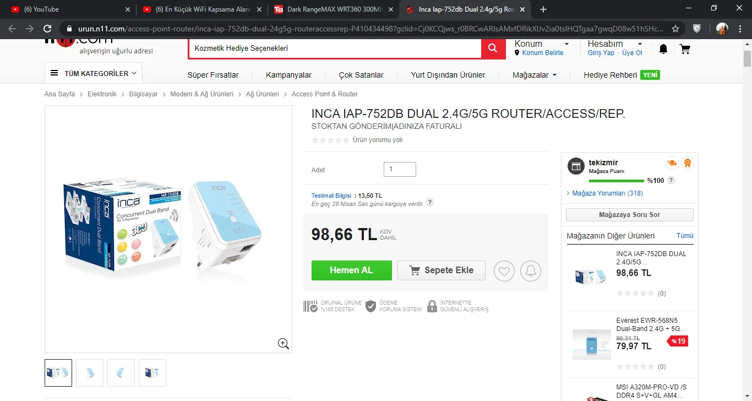752x401 pixels.
Task: Close the Inca Iap-752db tab
Action: tap(522, 9)
